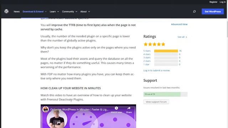228x128 pixels.
Task: Click the Ratings heading
Action: 150,36
